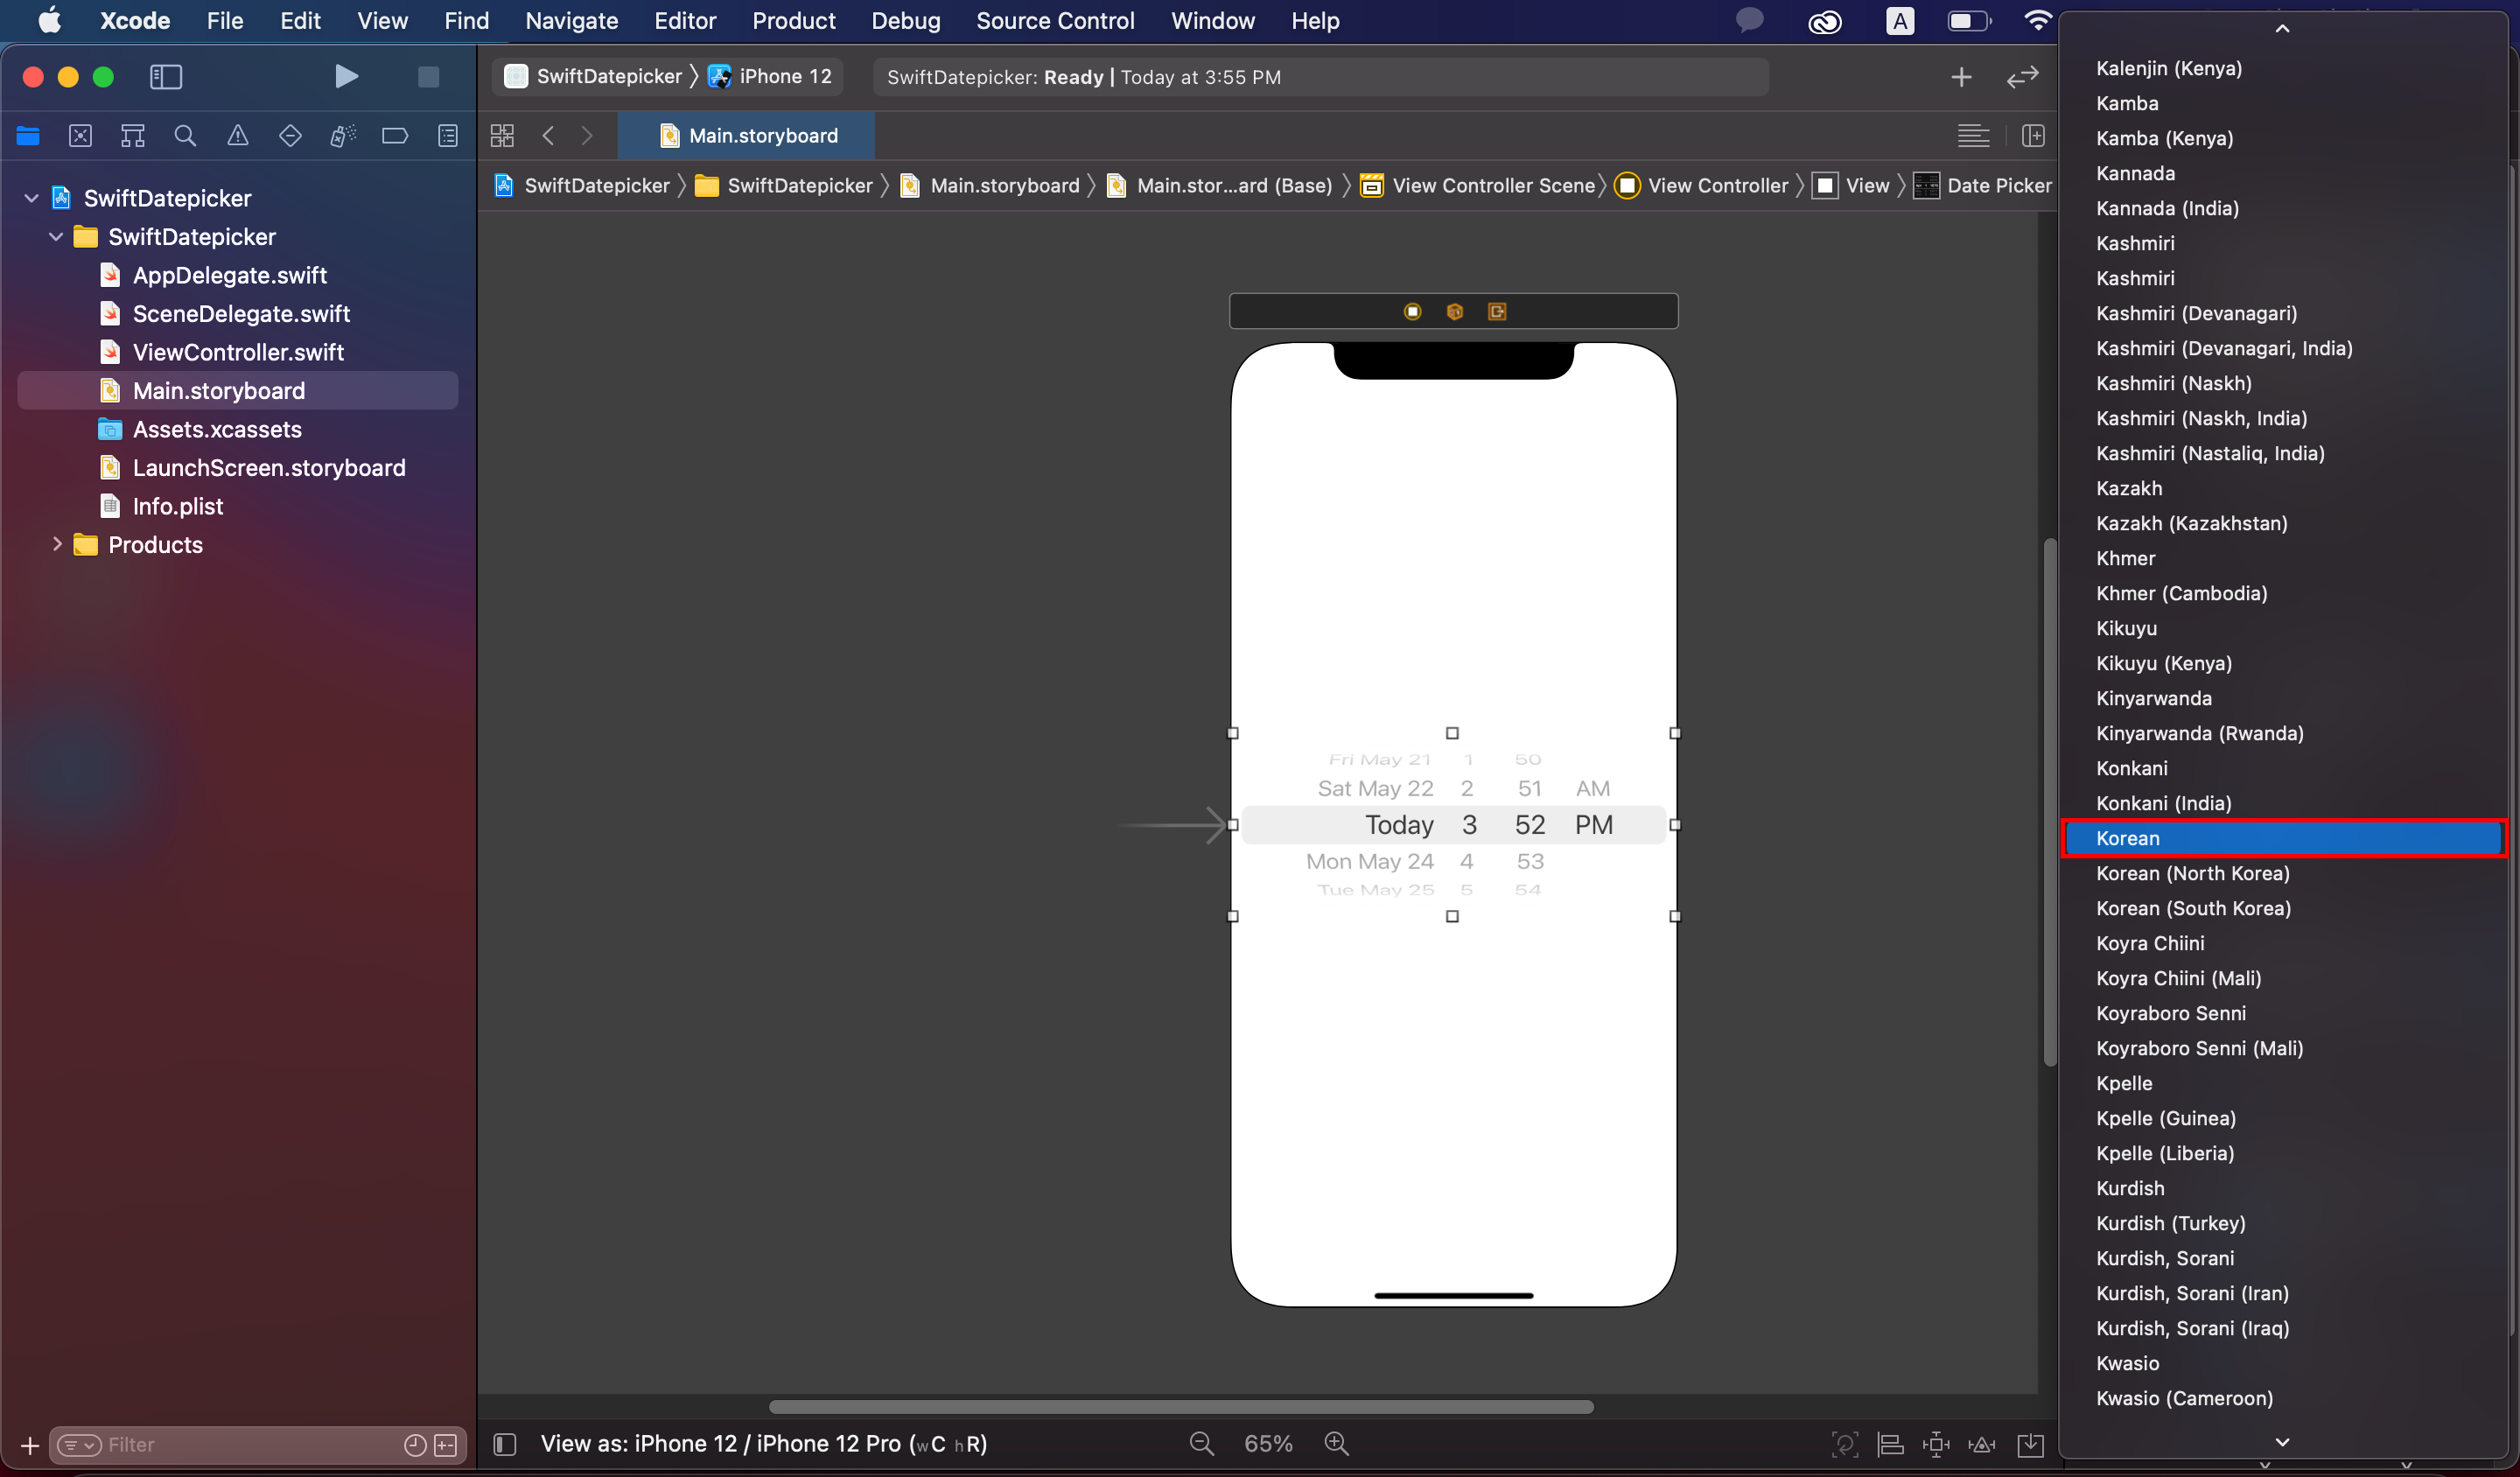The image size is (2520, 1477).
Task: Collapse the SwiftDatepicker project root
Action: [x=31, y=198]
